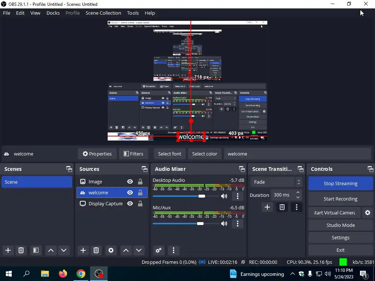Open Filters for welcome source

133,154
